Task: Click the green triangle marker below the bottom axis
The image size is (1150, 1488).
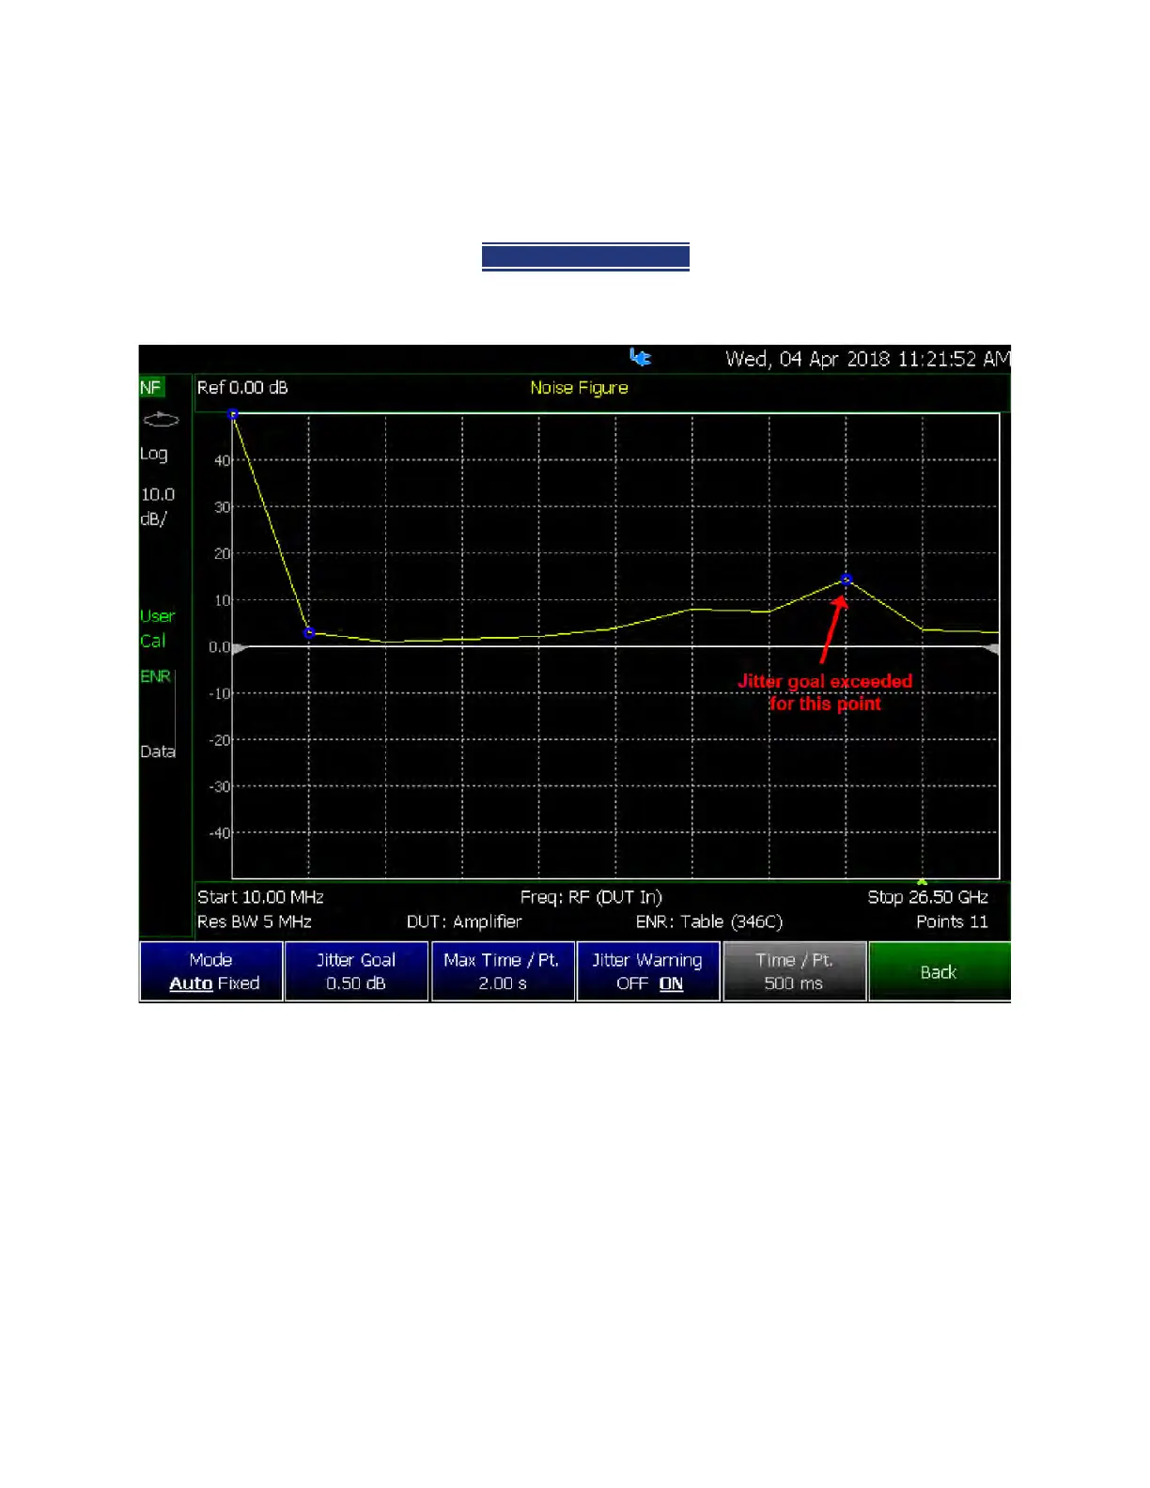Action: (x=923, y=881)
